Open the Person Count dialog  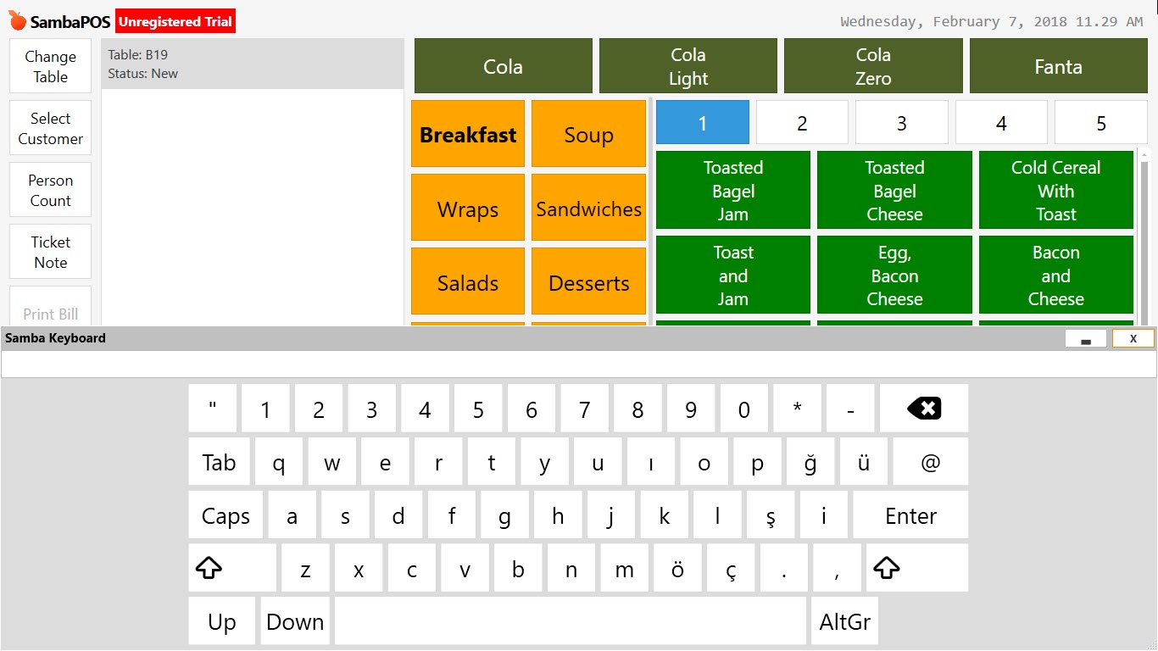49,189
